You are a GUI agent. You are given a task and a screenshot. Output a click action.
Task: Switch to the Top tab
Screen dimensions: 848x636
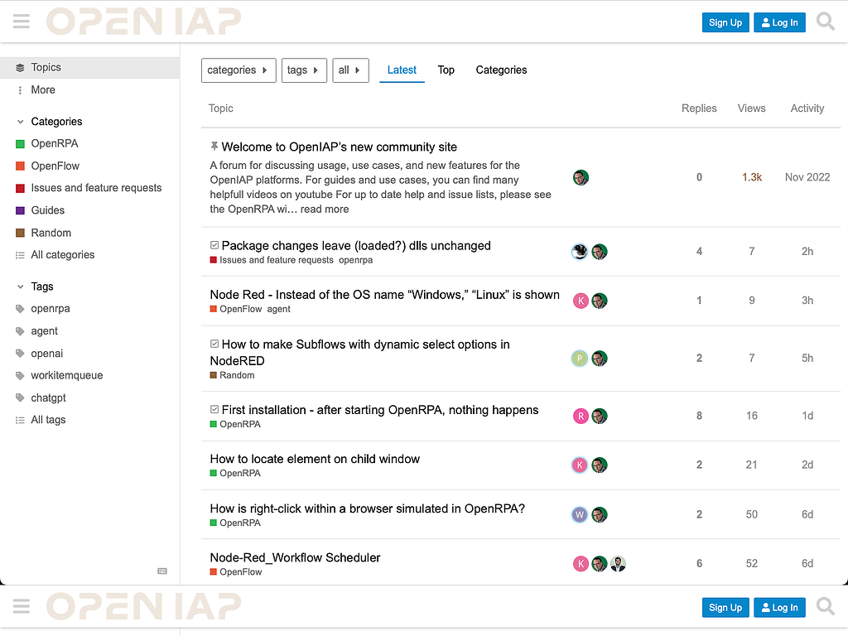coord(446,70)
